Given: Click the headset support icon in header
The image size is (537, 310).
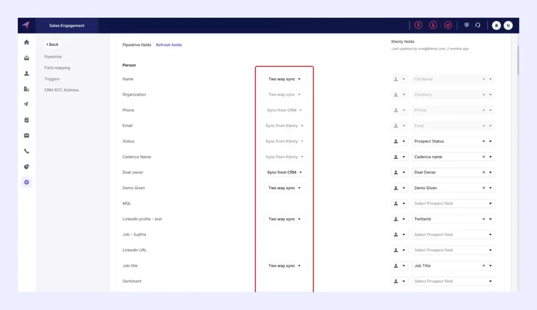Looking at the screenshot, I should [x=478, y=25].
